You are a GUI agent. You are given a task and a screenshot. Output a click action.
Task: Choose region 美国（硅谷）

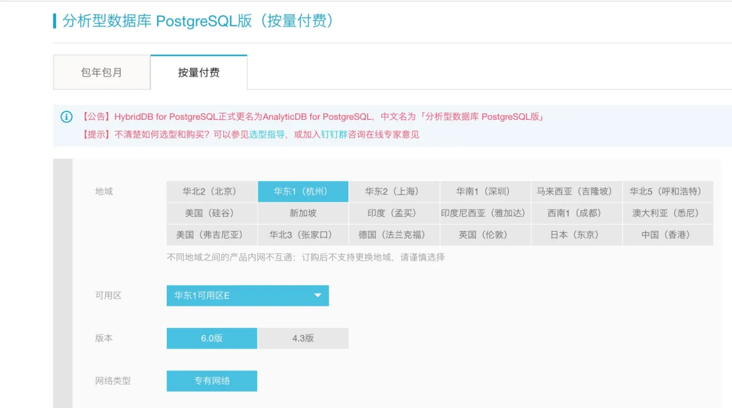(212, 213)
